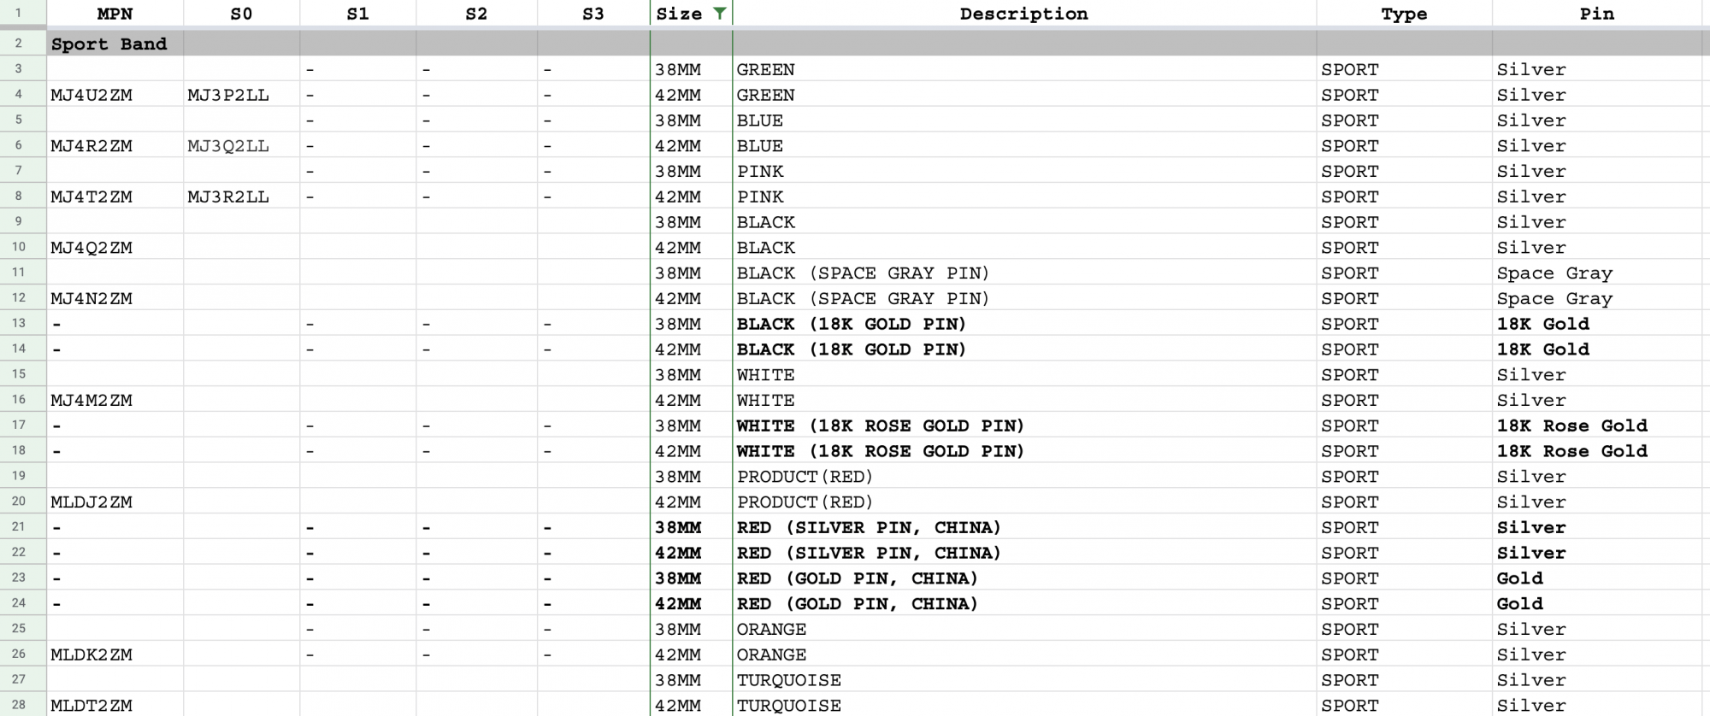The width and height of the screenshot is (1710, 716).
Task: Select cell MJ4N2ZM
Action: click(115, 298)
